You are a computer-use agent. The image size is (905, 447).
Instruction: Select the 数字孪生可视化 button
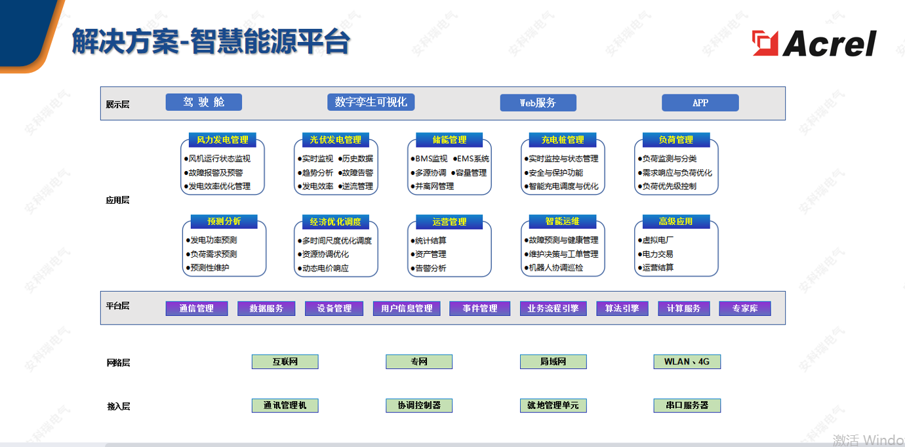pos(371,102)
